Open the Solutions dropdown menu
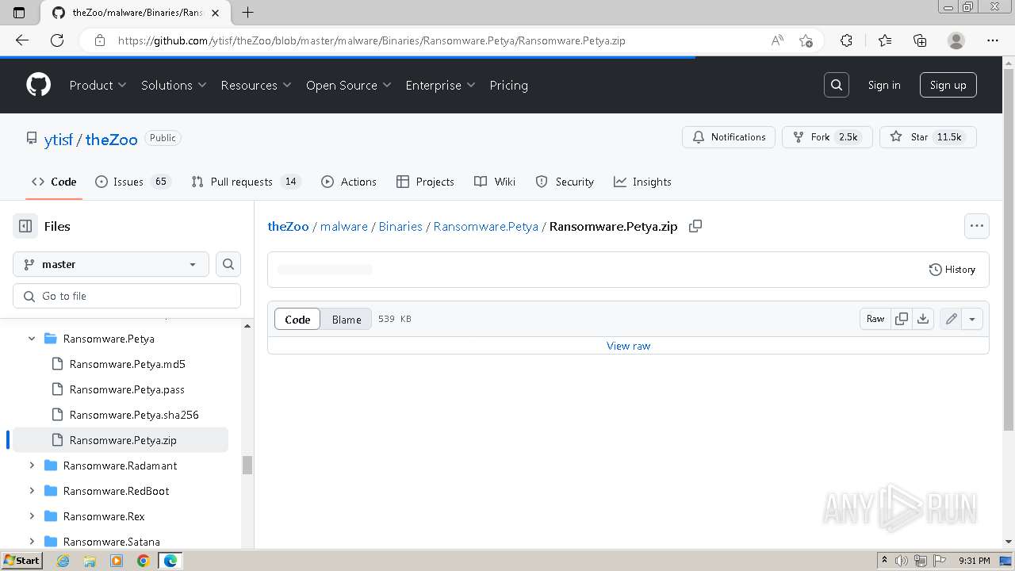Viewport: 1015px width, 571px height. [174, 85]
